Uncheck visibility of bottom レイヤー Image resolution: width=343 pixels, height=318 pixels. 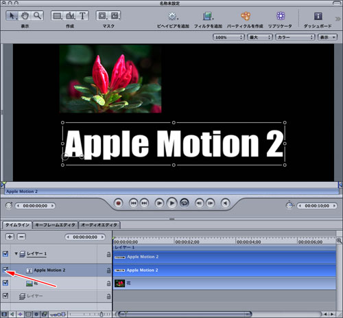tap(5, 295)
